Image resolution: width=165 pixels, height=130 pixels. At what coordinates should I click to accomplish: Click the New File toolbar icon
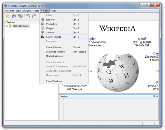8,16
